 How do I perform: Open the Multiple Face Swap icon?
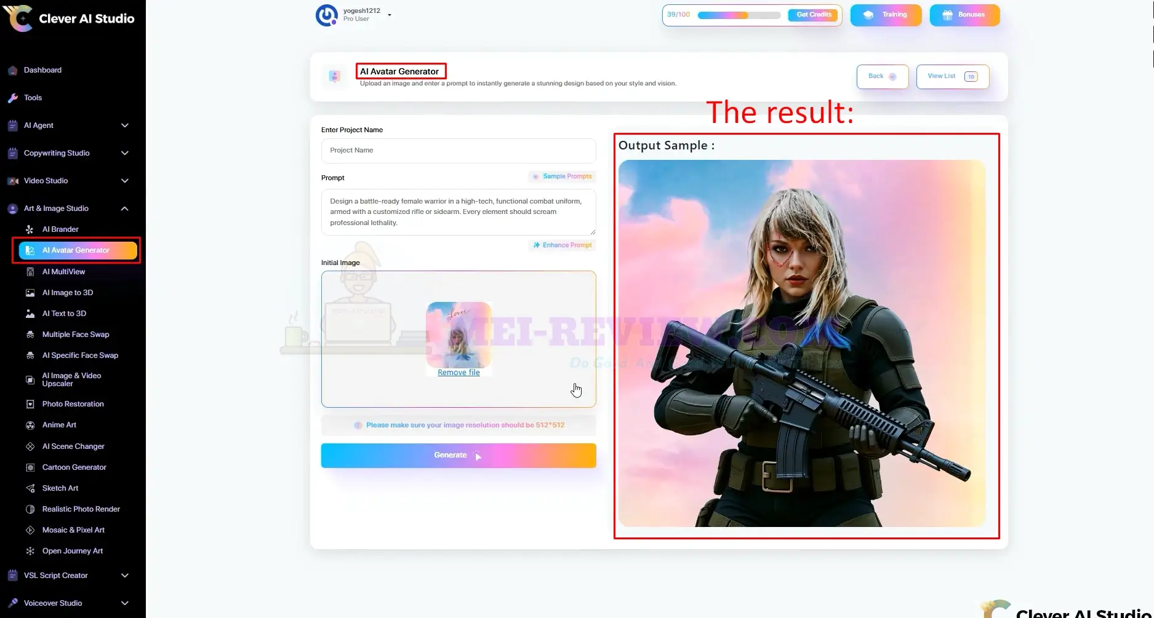[x=30, y=335]
